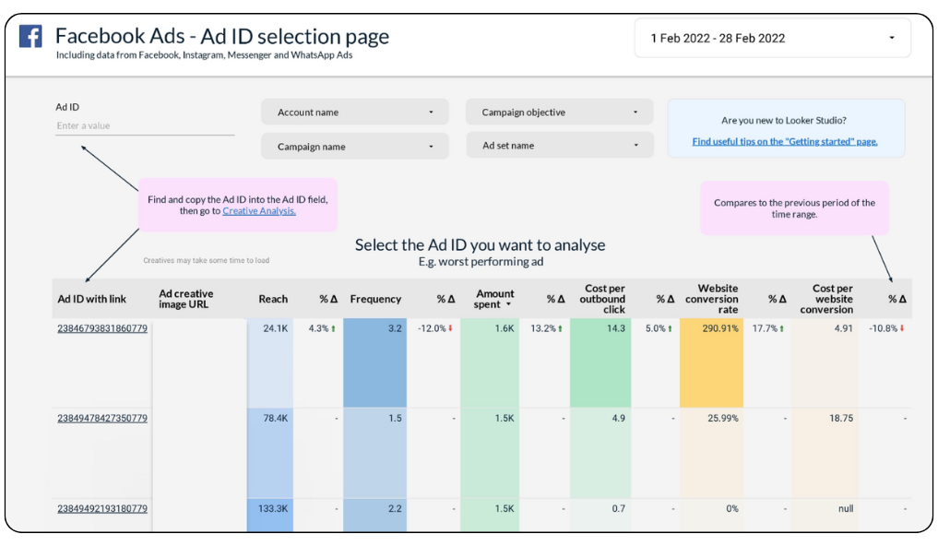Image resolution: width=938 pixels, height=558 pixels.
Task: Expand the Account name filter
Action: point(355,113)
